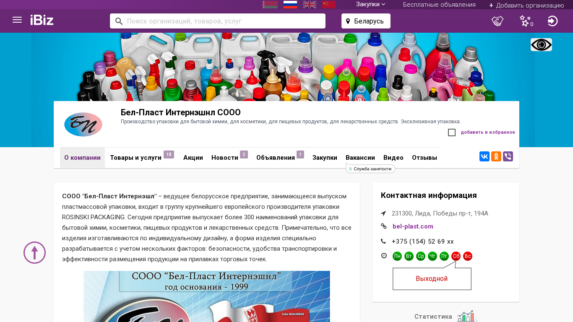Open the statistics chart icon
Image resolution: width=573 pixels, height=322 pixels.
(x=467, y=316)
